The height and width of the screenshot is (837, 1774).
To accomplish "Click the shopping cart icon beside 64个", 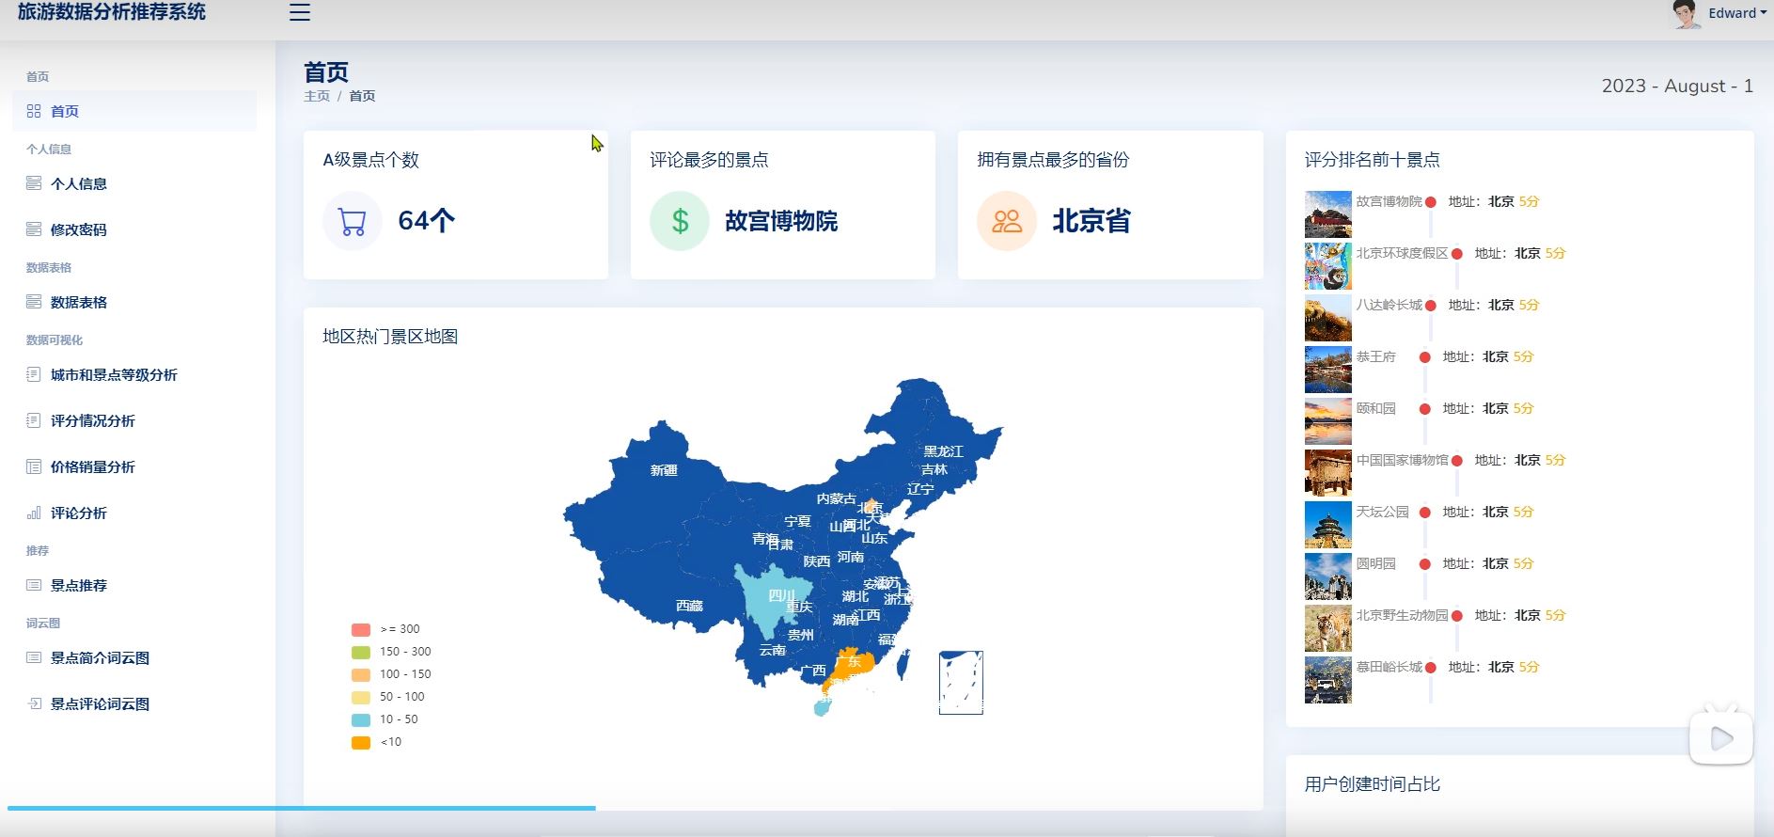I will [353, 221].
